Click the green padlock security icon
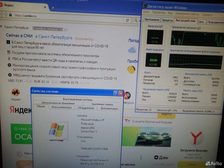Screen dimensions: 224x168 point(10,15)
